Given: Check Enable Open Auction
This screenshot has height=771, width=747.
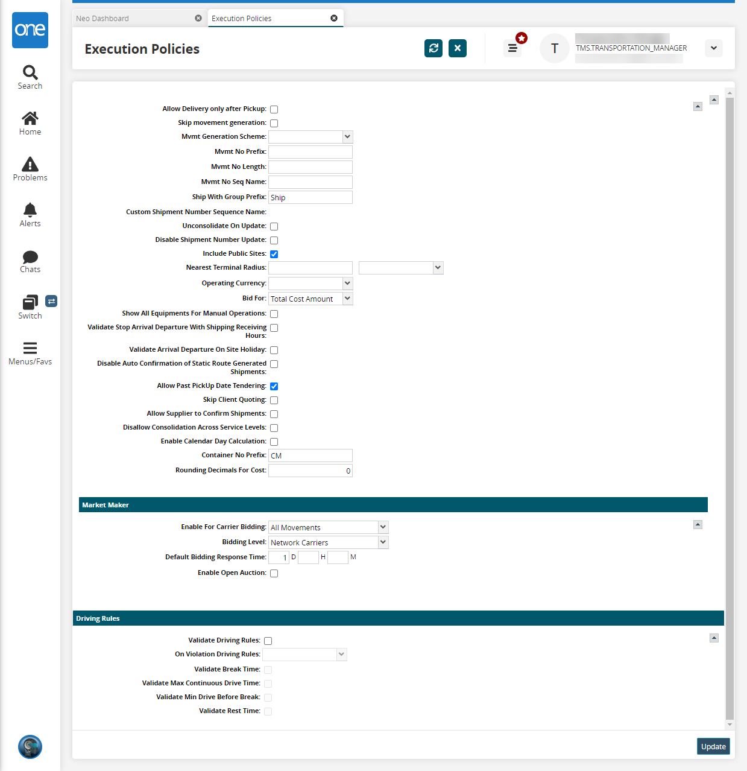Looking at the screenshot, I should 274,574.
